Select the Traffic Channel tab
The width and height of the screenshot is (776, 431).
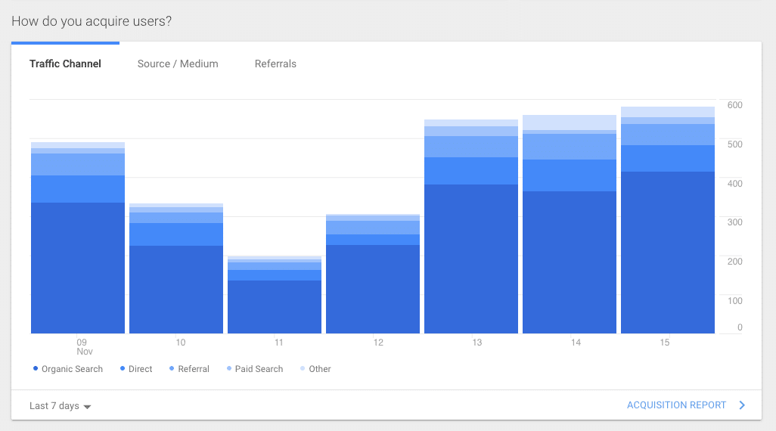[65, 64]
